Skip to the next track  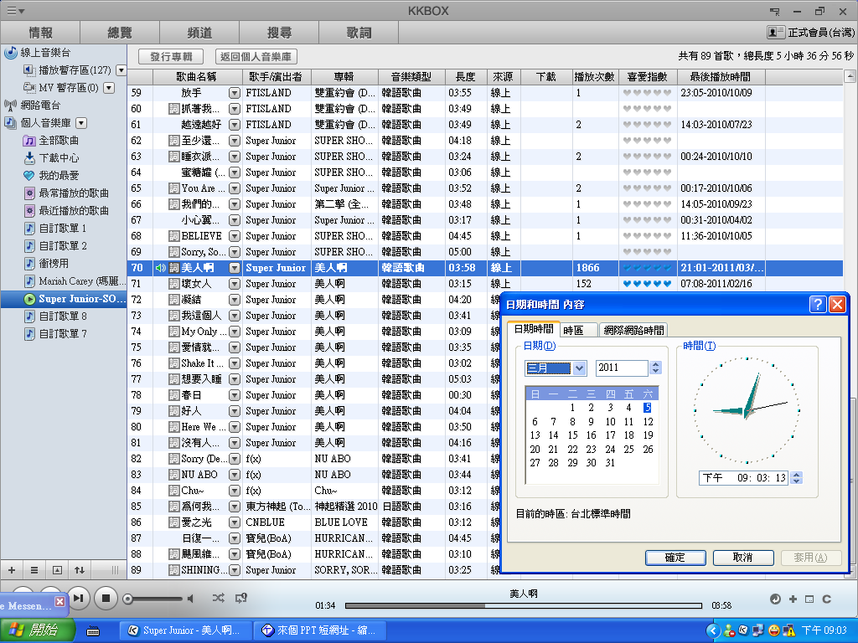tap(78, 598)
